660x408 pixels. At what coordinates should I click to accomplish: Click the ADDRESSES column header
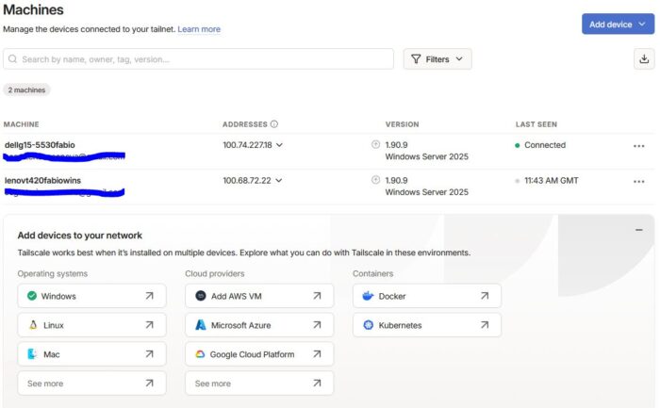(244, 124)
